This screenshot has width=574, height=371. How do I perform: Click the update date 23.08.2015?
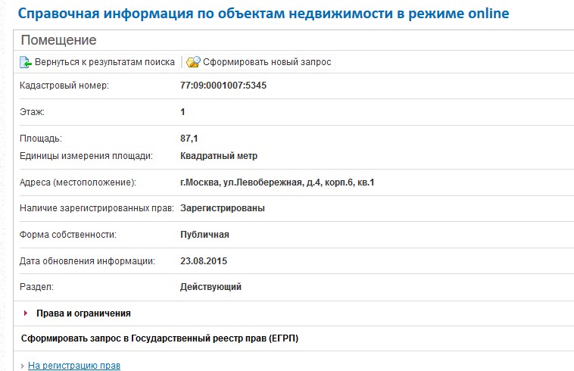(x=204, y=261)
